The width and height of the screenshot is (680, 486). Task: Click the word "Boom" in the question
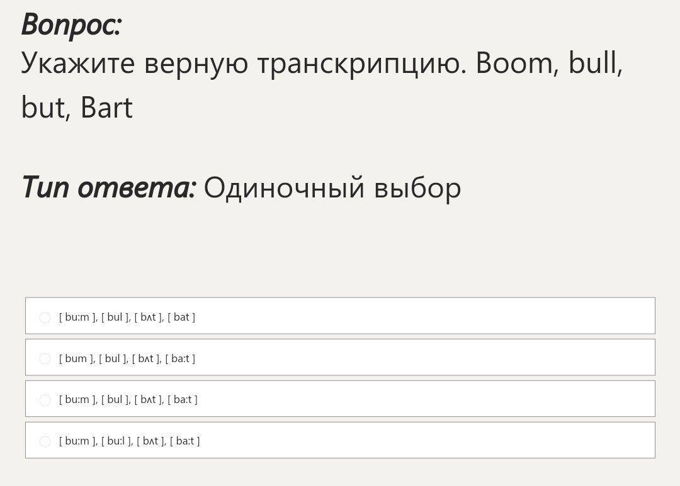click(x=513, y=64)
